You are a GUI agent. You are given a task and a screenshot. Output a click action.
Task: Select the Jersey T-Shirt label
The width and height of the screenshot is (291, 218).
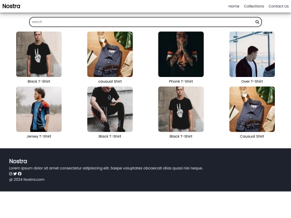tap(39, 136)
